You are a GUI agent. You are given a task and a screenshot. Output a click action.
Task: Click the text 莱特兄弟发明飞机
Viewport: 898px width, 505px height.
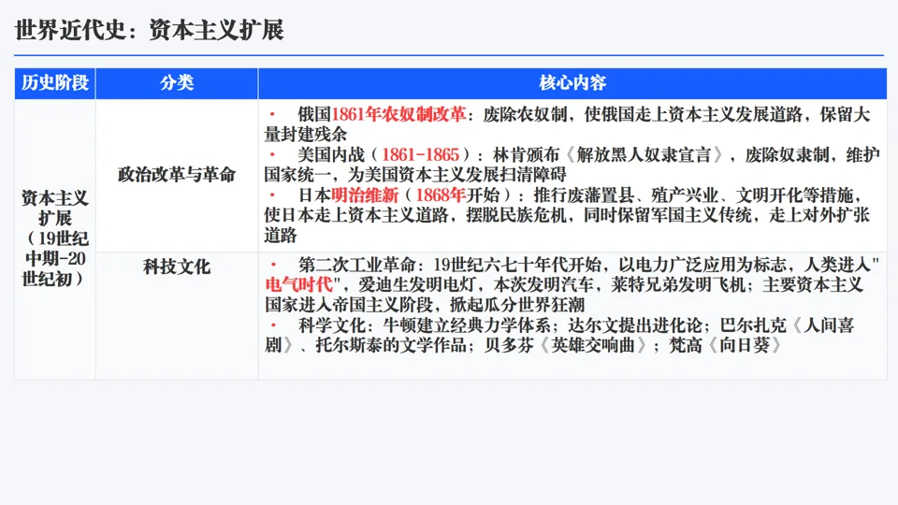pyautogui.click(x=678, y=284)
